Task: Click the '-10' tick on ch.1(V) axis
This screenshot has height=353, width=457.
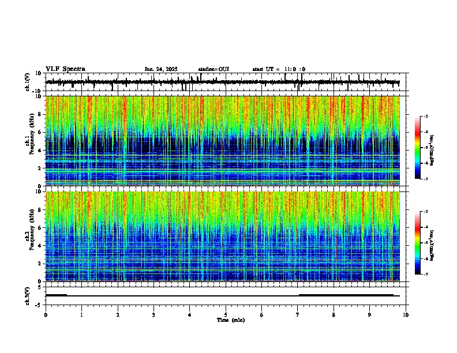Action: [x=36, y=91]
